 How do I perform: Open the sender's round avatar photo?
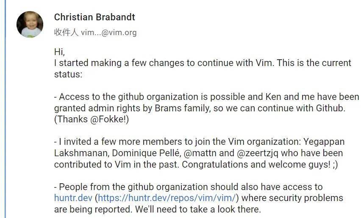pos(30,25)
